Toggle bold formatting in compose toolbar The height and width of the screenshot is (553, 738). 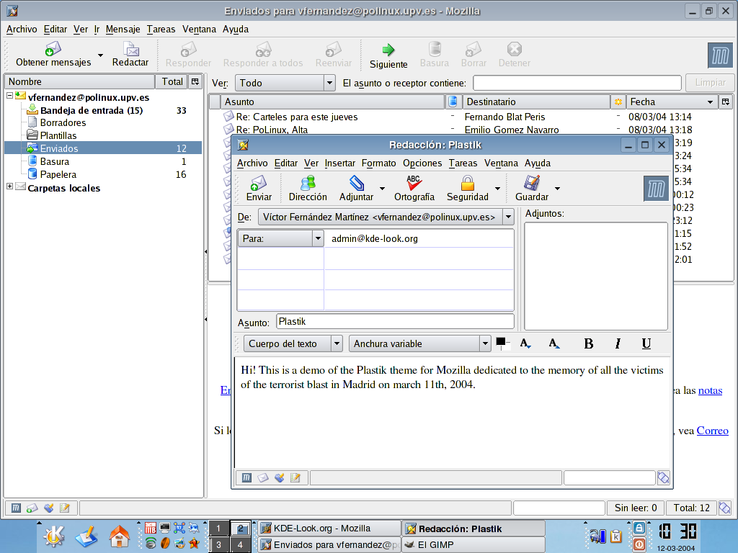coord(588,343)
